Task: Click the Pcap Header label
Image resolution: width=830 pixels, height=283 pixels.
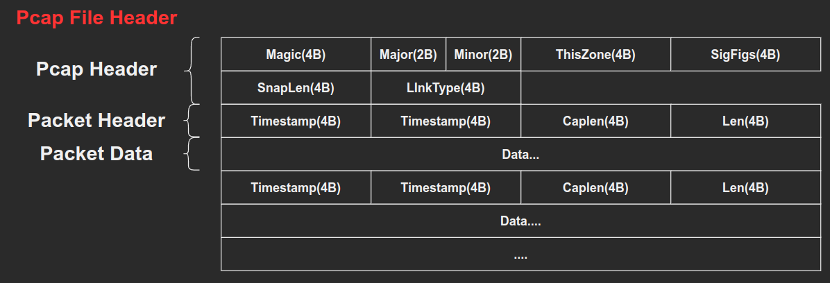Action: tap(96, 69)
